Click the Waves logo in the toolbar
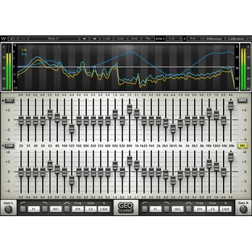 click(x=4, y=38)
